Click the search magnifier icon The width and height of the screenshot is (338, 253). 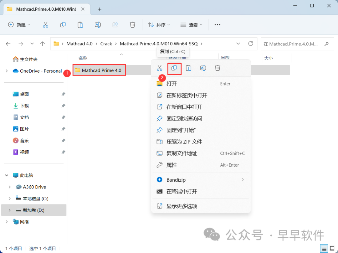(326, 44)
